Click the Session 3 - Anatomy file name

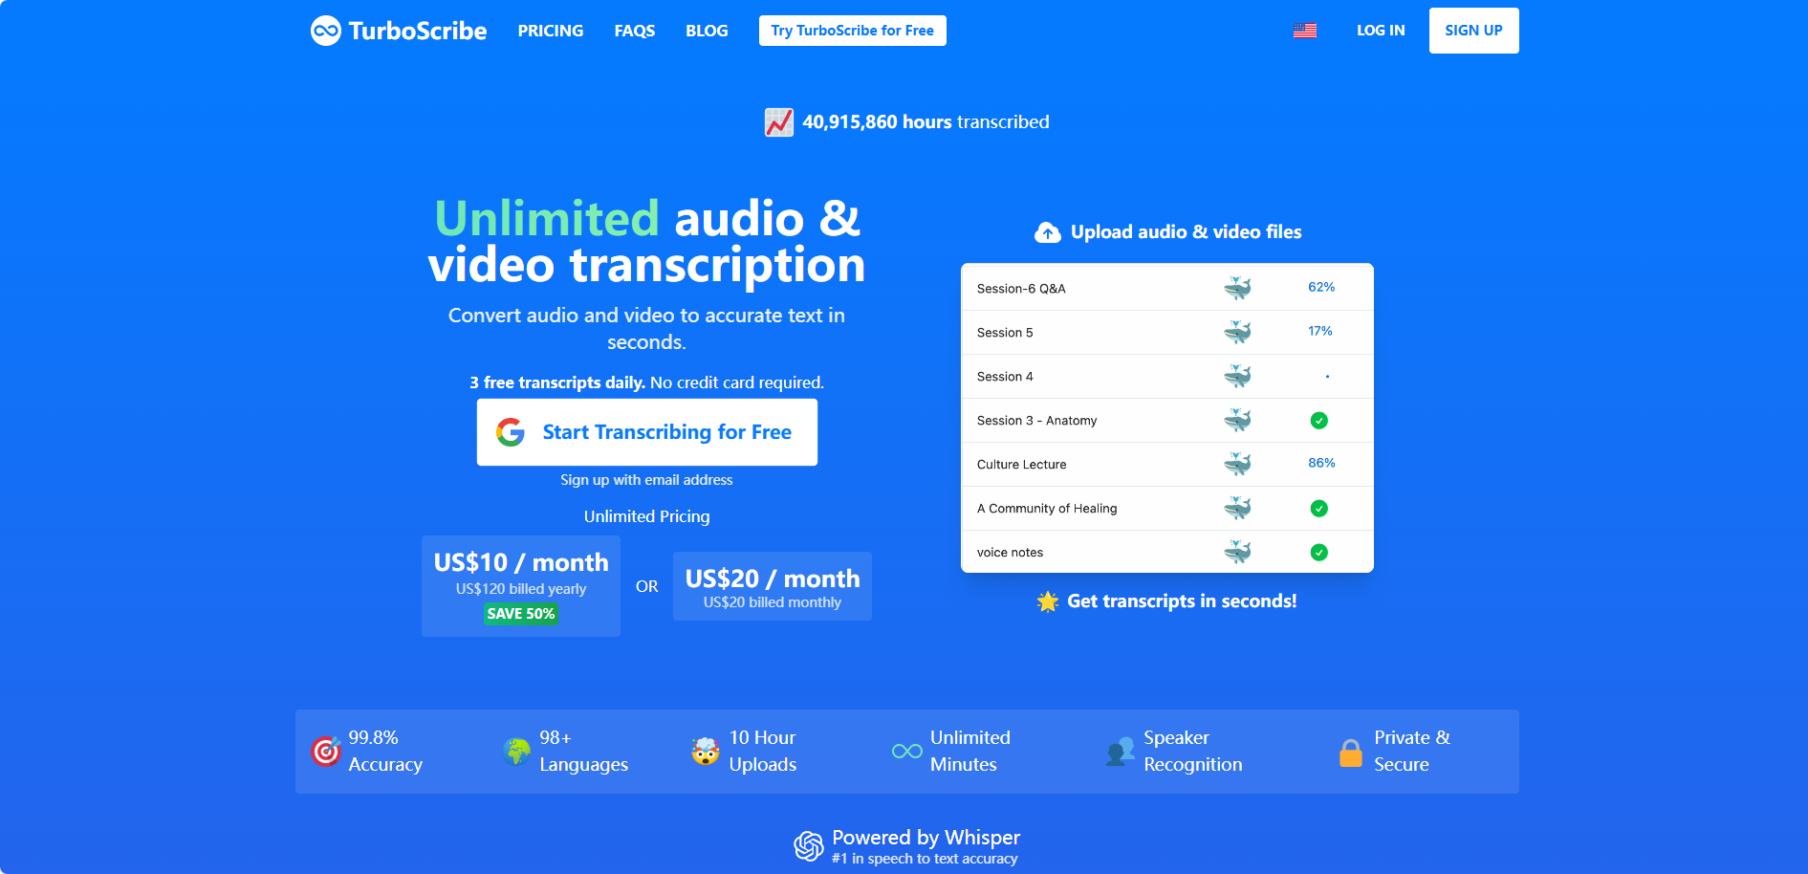(1037, 421)
